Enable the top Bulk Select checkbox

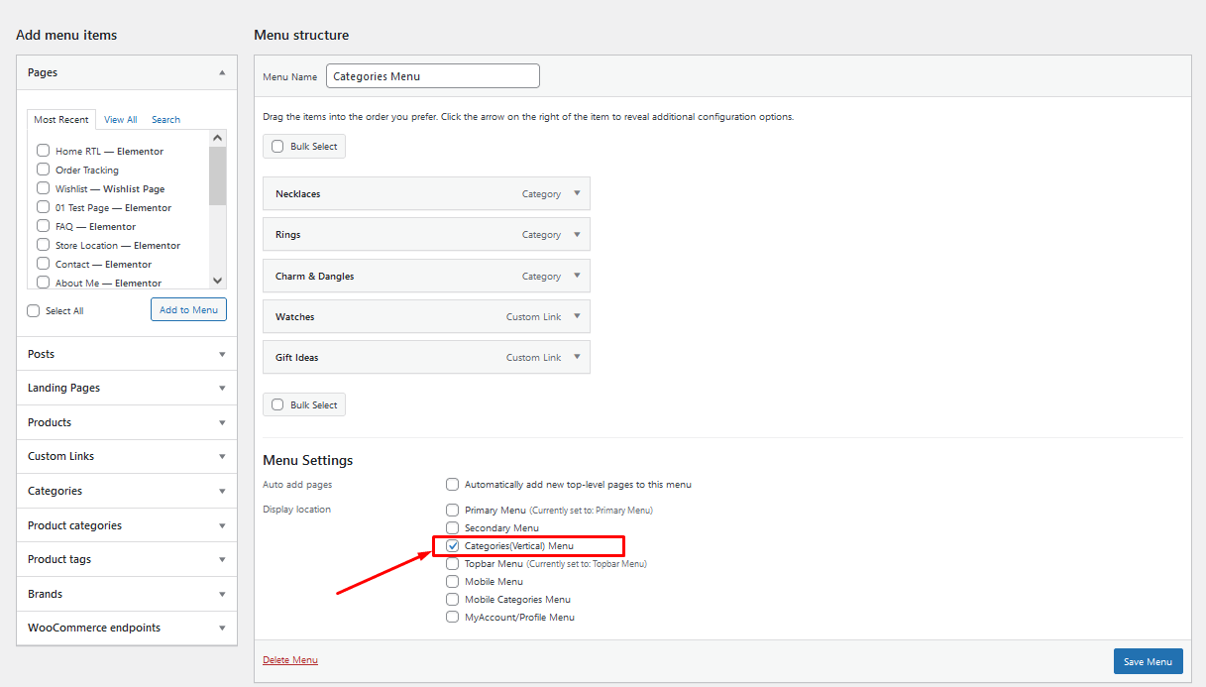click(277, 147)
